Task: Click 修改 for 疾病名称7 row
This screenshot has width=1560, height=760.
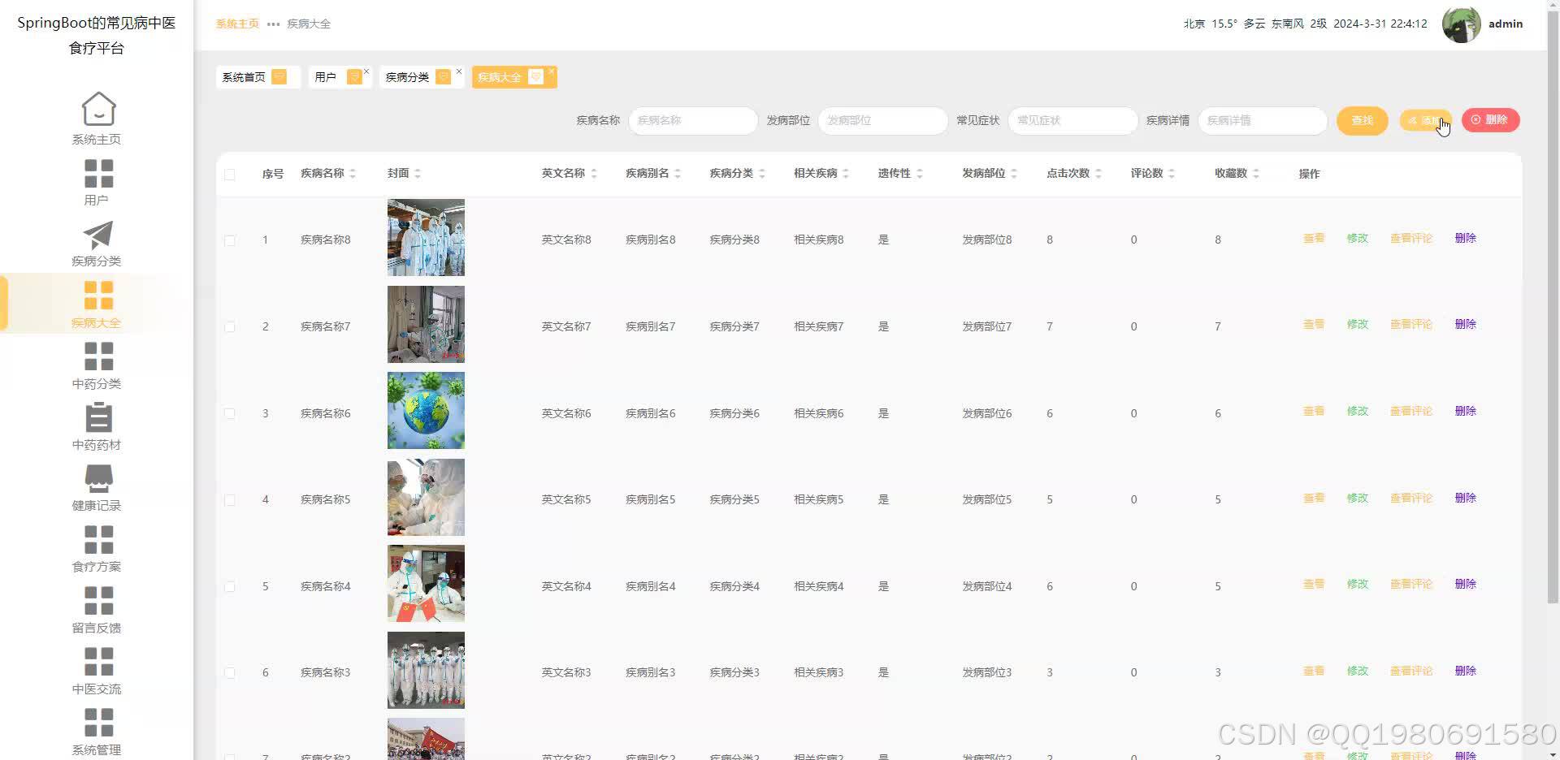Action: click(x=1358, y=325)
